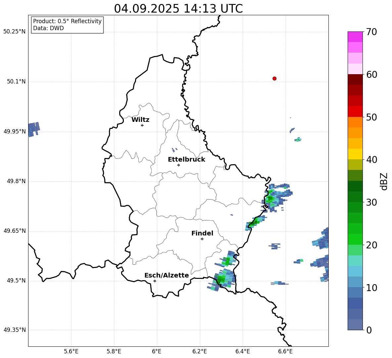This screenshot has height=358, width=392.
Task: Select the blue radar echo at left map edge
Action: coord(33,129)
